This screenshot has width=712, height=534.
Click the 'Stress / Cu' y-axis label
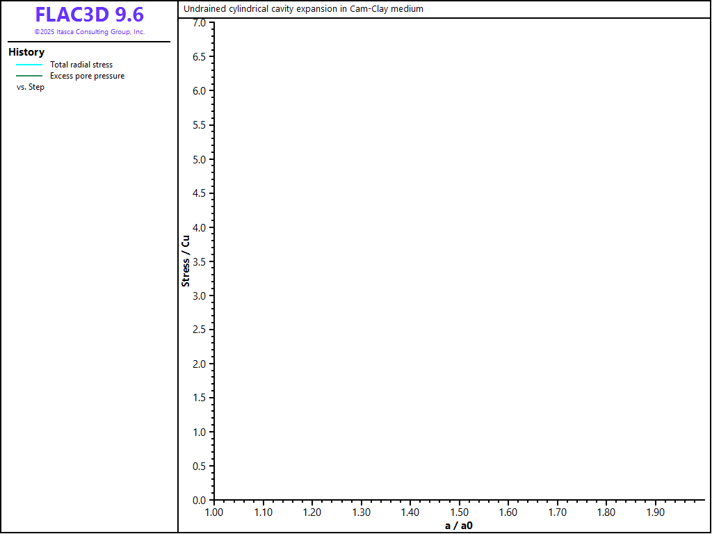click(x=186, y=261)
